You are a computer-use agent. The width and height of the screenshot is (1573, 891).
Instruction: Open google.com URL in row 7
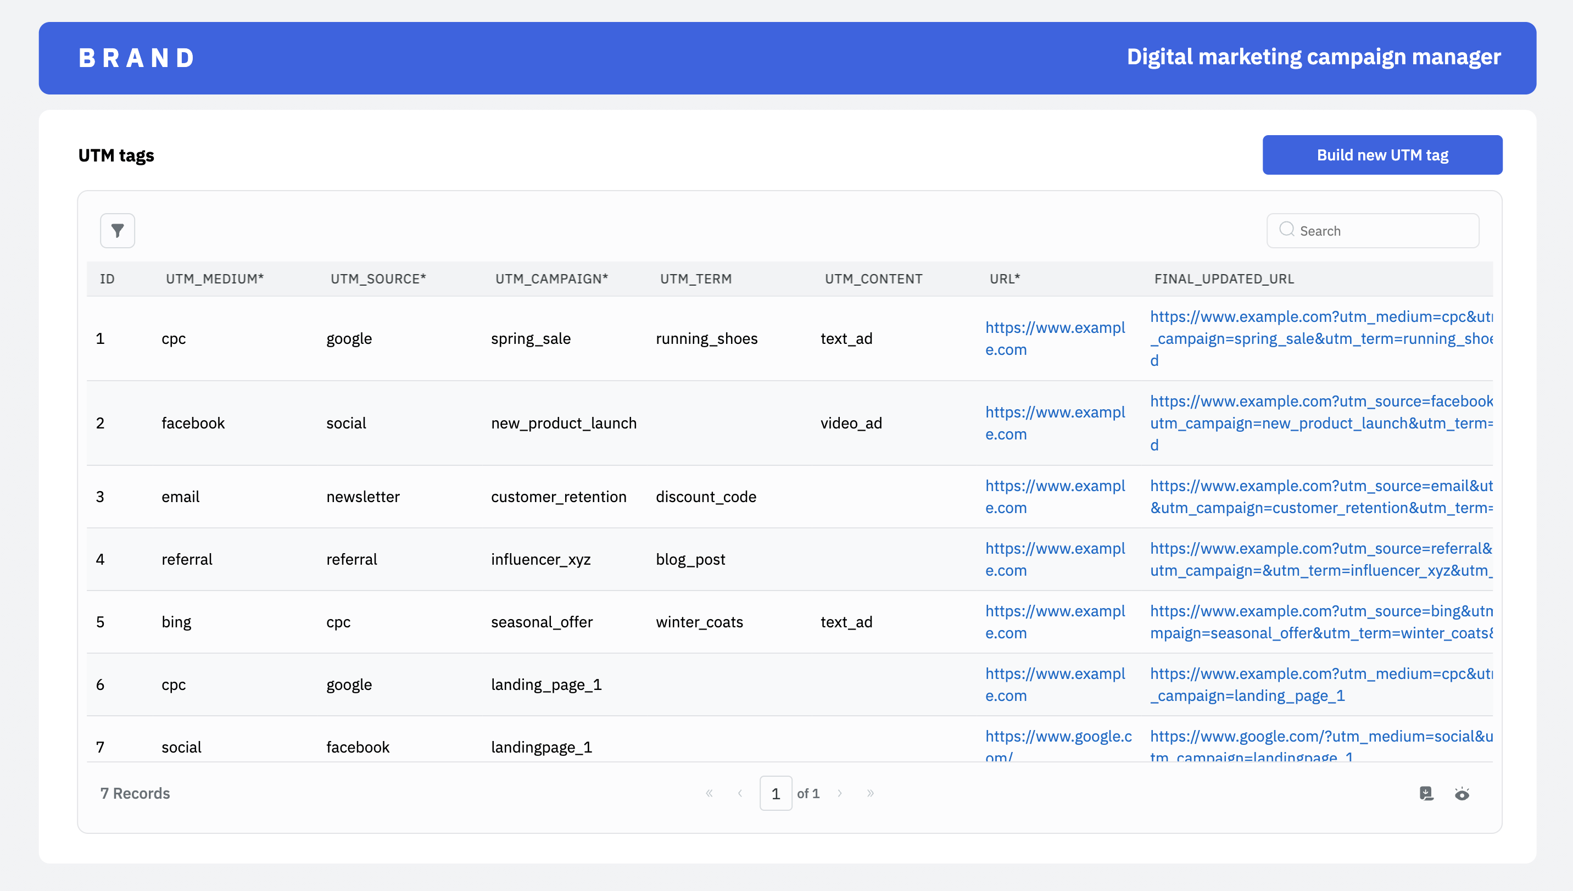(x=1058, y=737)
